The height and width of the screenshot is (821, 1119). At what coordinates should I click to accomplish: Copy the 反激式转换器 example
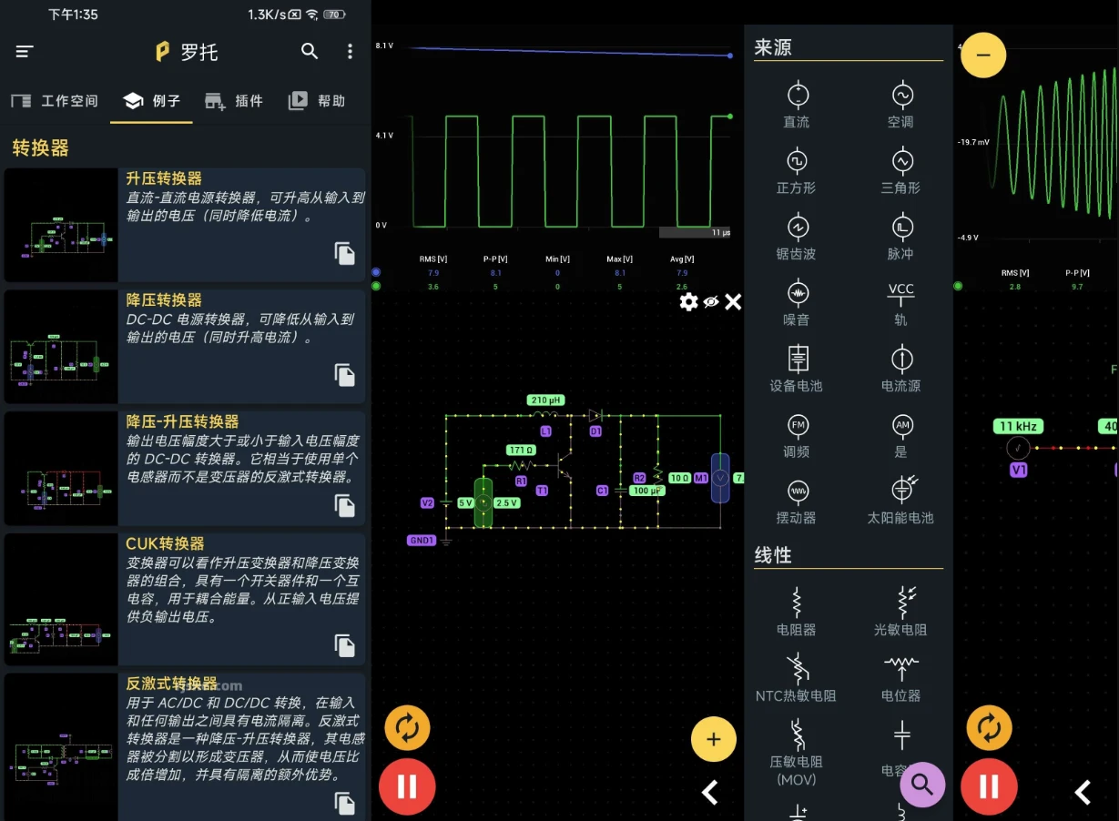coord(344,803)
